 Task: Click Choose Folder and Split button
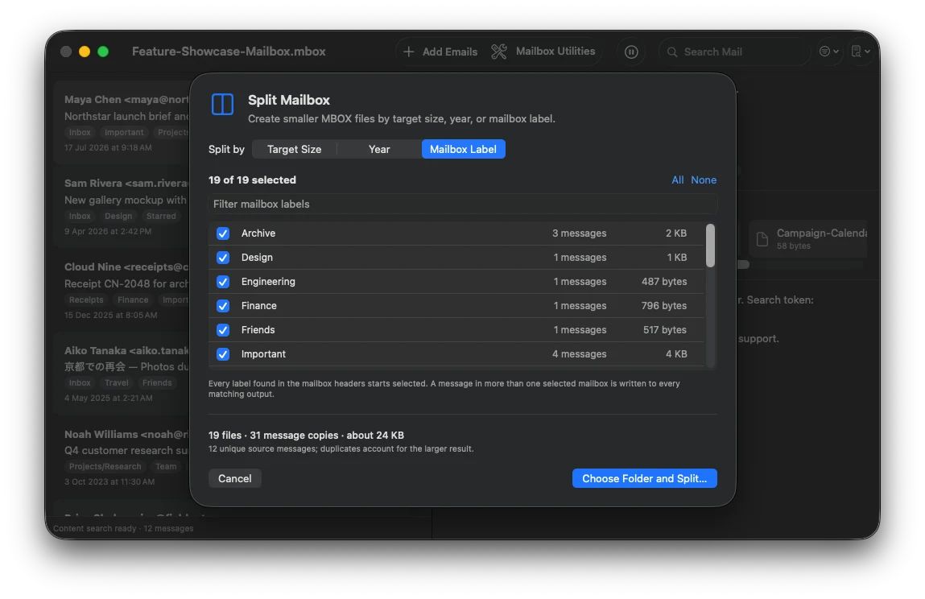pos(645,478)
